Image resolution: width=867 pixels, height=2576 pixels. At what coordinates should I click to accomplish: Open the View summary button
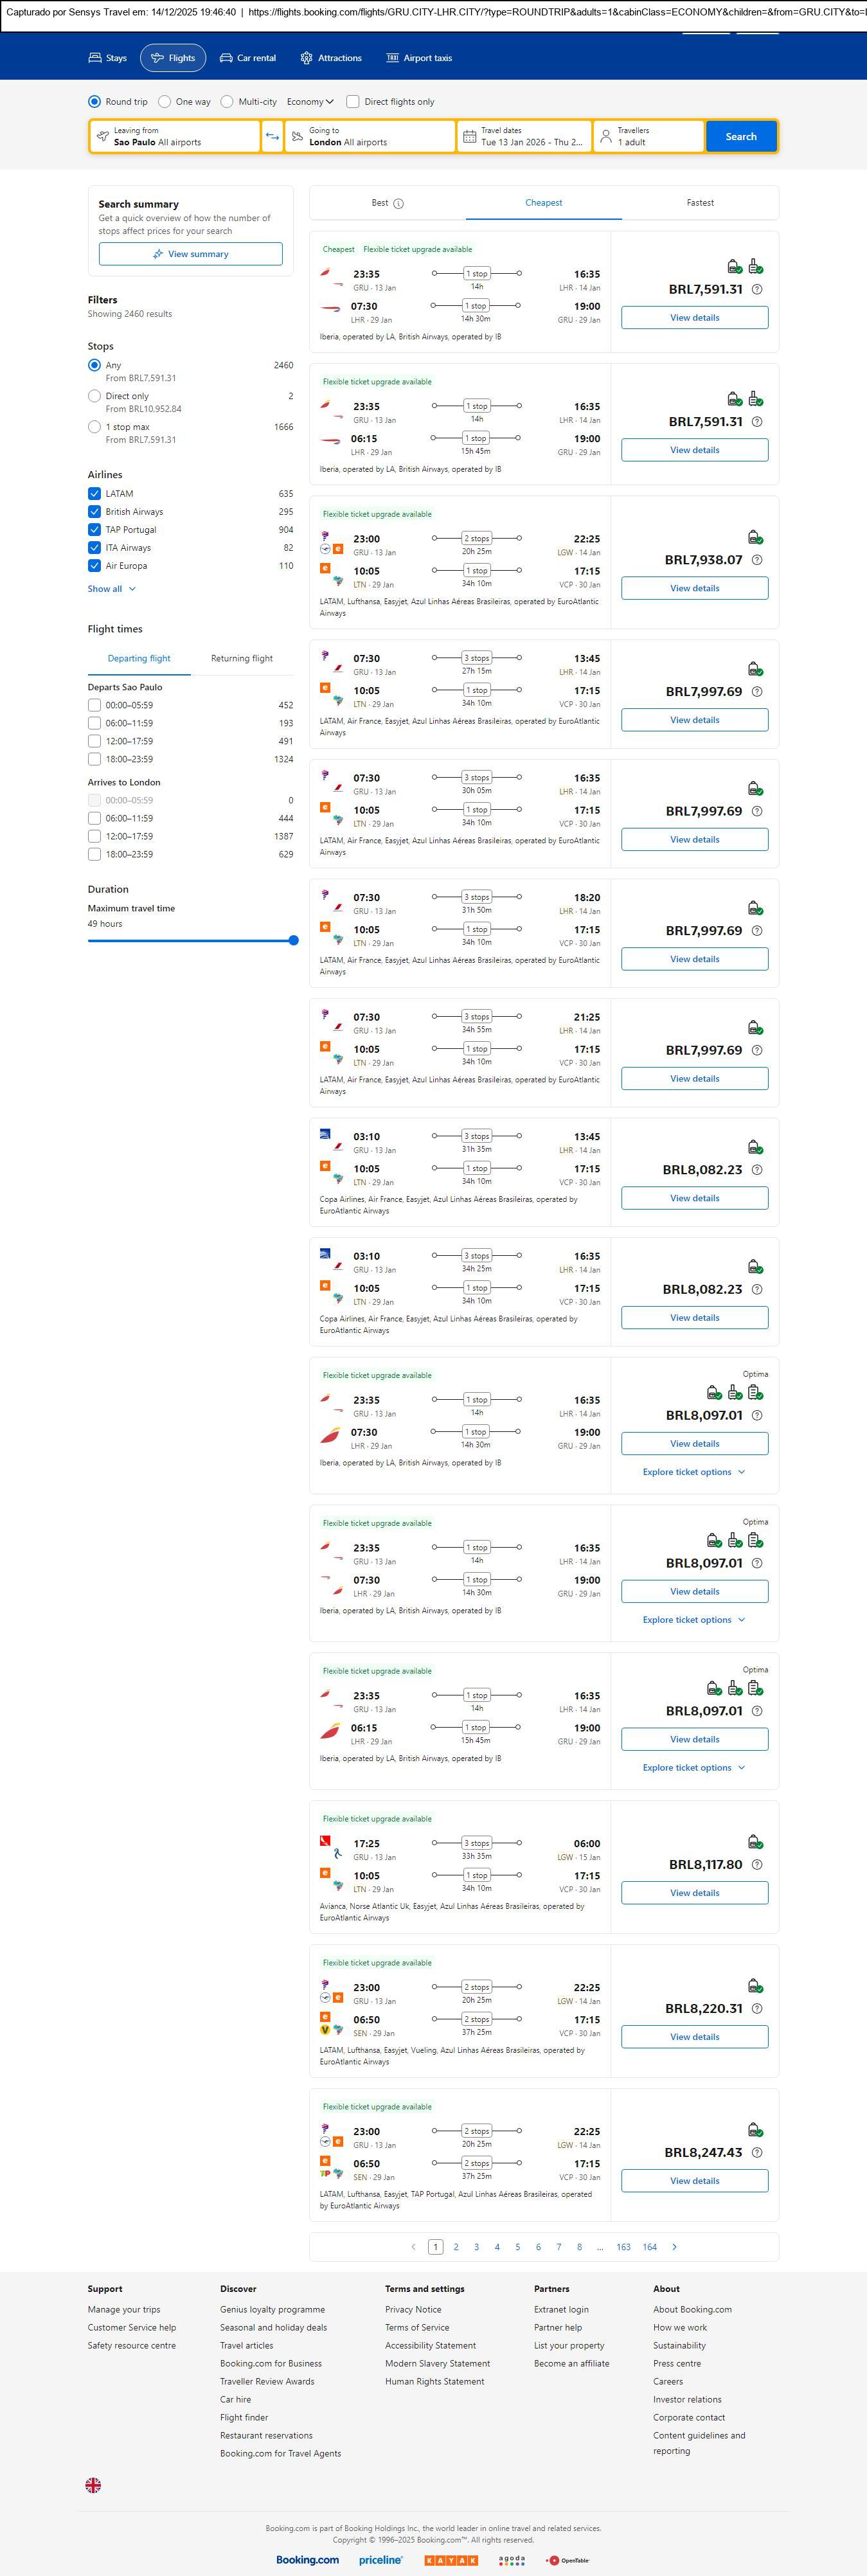coord(190,254)
